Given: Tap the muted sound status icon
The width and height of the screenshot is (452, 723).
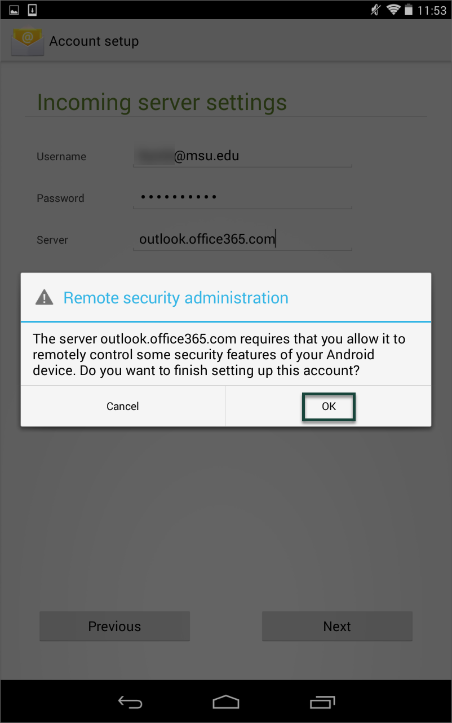Looking at the screenshot, I should [x=376, y=10].
